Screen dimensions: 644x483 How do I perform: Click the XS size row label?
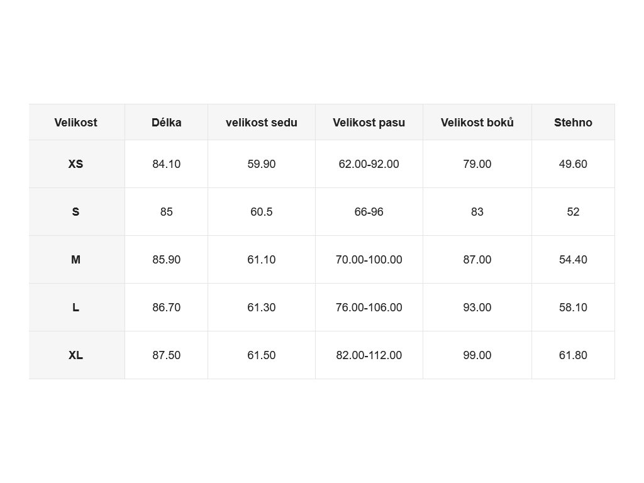(x=77, y=164)
